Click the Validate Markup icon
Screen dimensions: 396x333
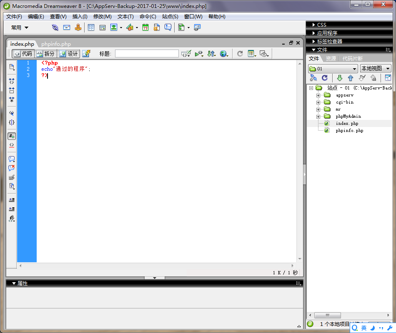coord(186,53)
